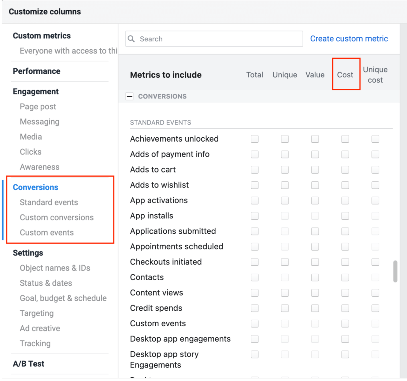The height and width of the screenshot is (381, 407).
Task: Open the Engagement category
Action: point(36,91)
